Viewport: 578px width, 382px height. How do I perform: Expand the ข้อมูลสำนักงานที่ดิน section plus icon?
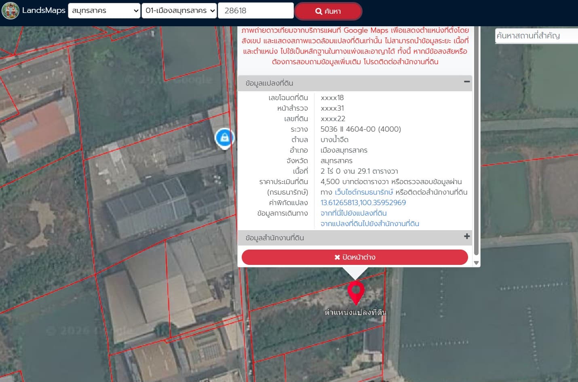[467, 236]
